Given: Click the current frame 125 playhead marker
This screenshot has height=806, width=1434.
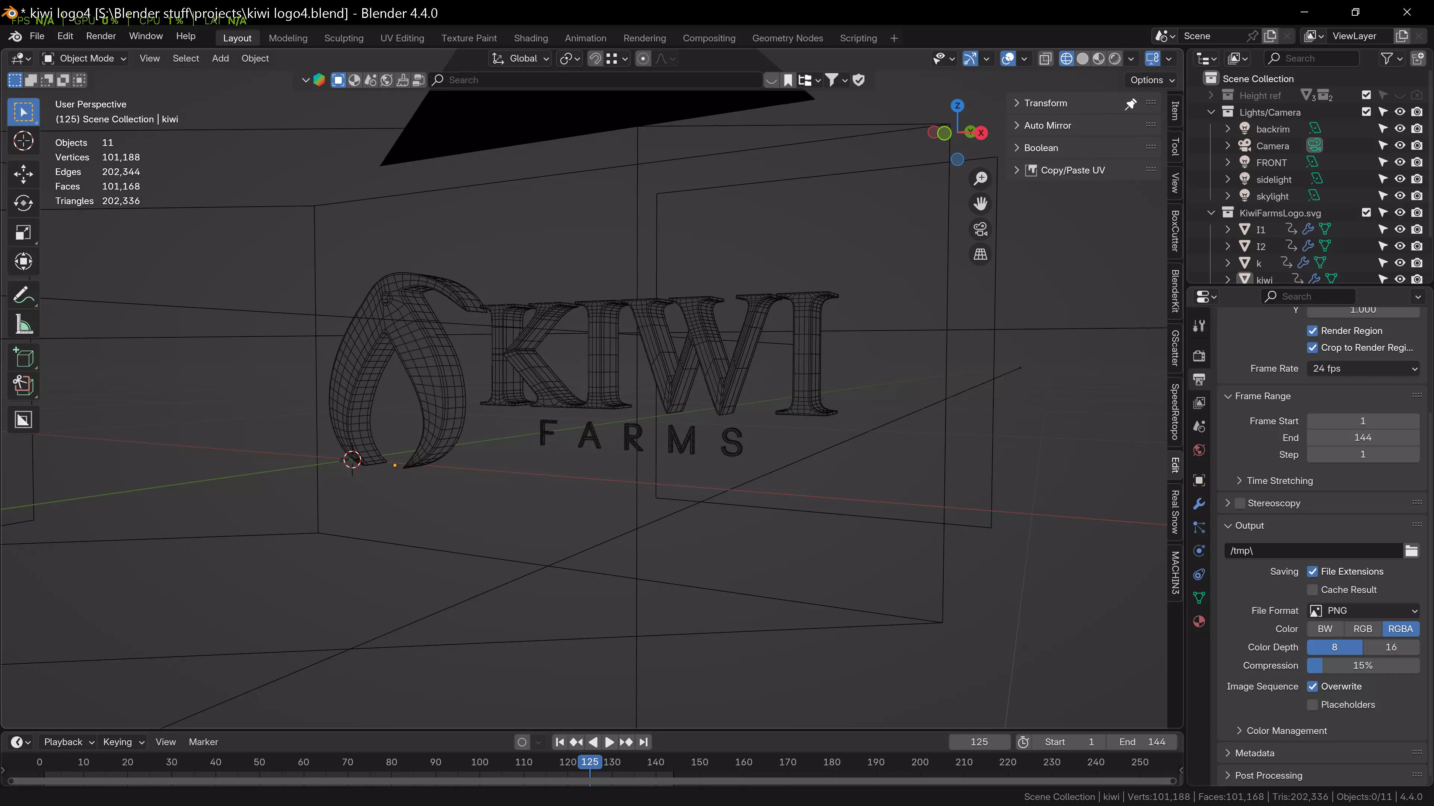Looking at the screenshot, I should tap(590, 762).
